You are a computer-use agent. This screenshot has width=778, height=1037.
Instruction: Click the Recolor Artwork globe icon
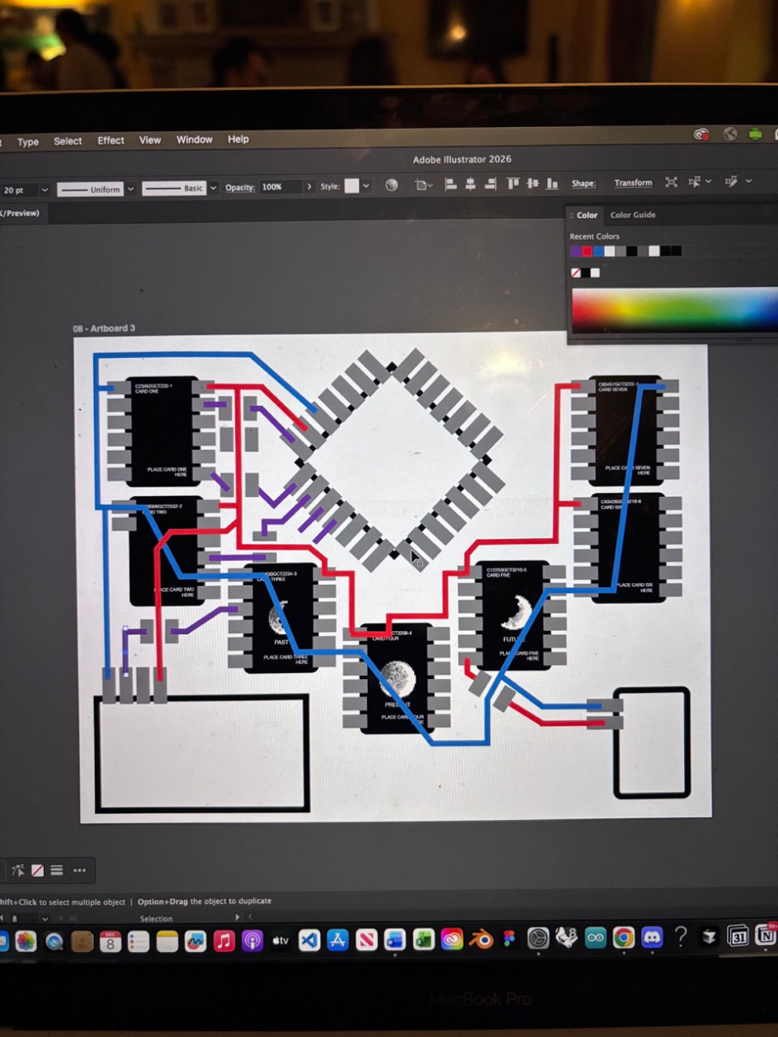tap(392, 186)
